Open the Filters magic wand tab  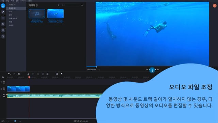click(x=3, y=12)
